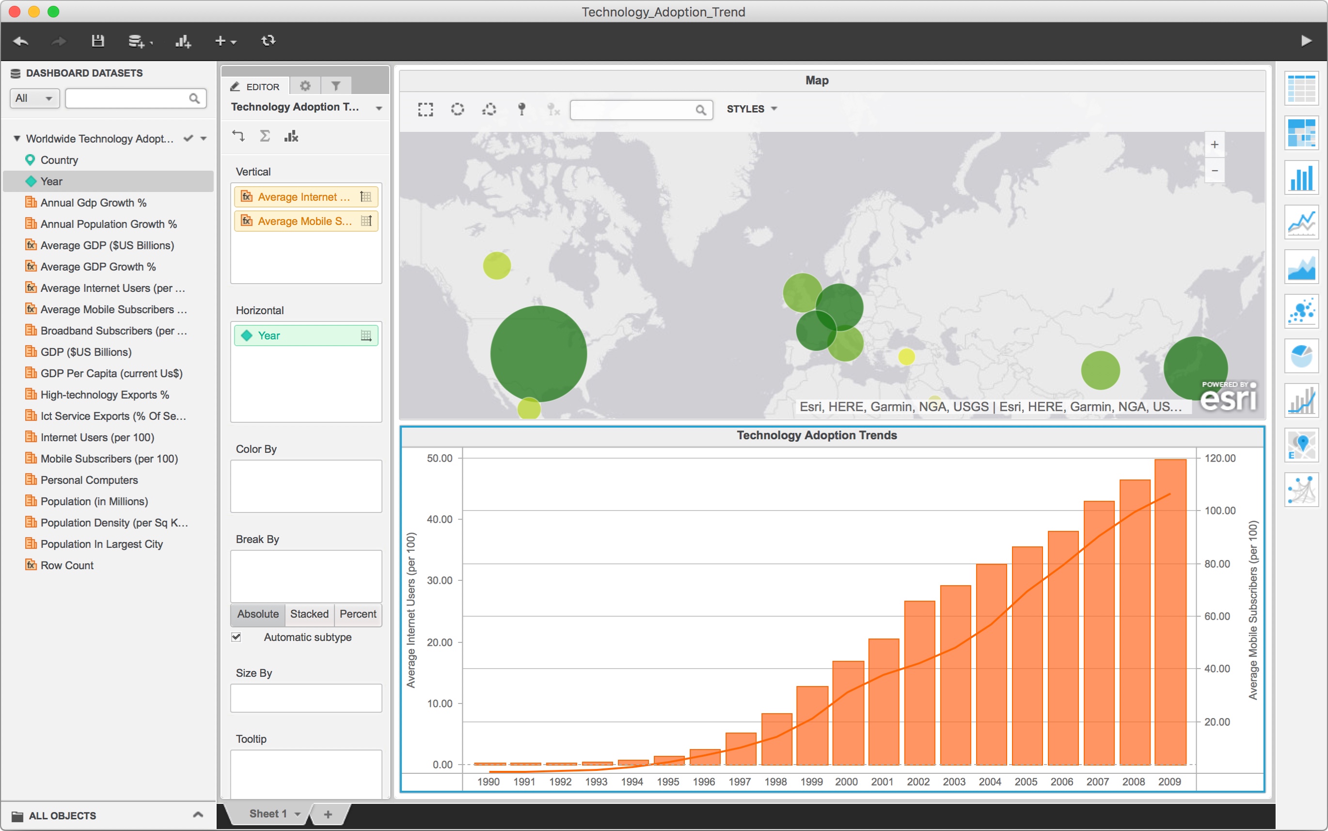Switch to the Format gear tab
The width and height of the screenshot is (1328, 831).
tap(305, 86)
